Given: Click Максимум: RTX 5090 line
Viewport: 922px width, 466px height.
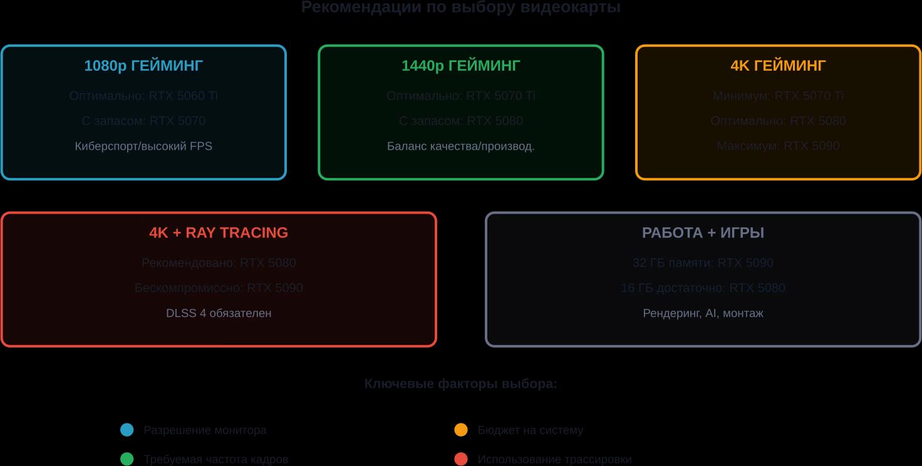Looking at the screenshot, I should coord(778,146).
